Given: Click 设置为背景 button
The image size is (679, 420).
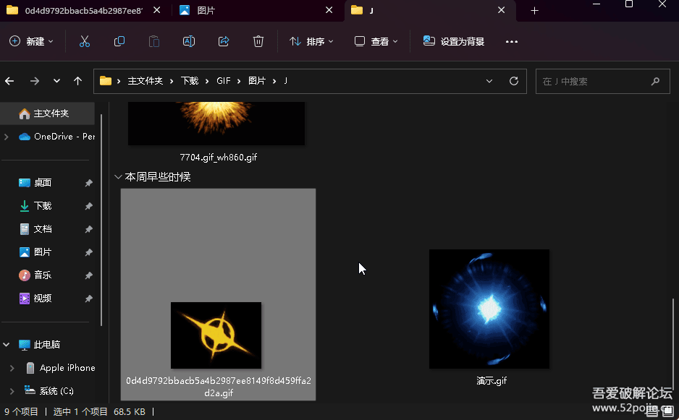Looking at the screenshot, I should click(x=453, y=41).
